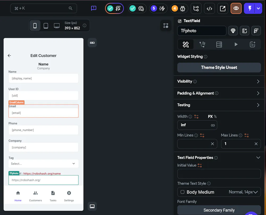Open the bug debug icon with badge 4
This screenshot has width=266, height=215.
tap(179, 8)
